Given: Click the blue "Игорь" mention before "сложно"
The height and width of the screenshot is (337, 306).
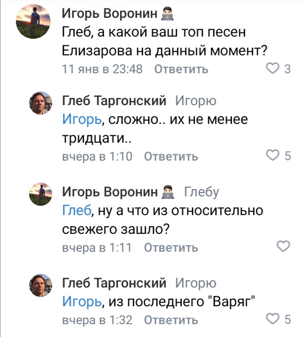Looking at the screenshot, I should 82,120.
